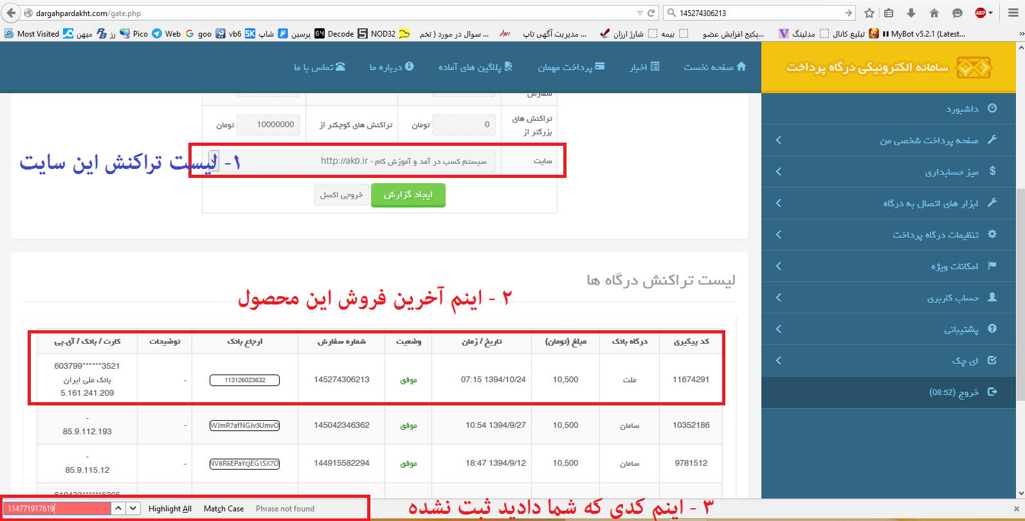
Task: Open the Decode bookmark
Action: click(334, 33)
